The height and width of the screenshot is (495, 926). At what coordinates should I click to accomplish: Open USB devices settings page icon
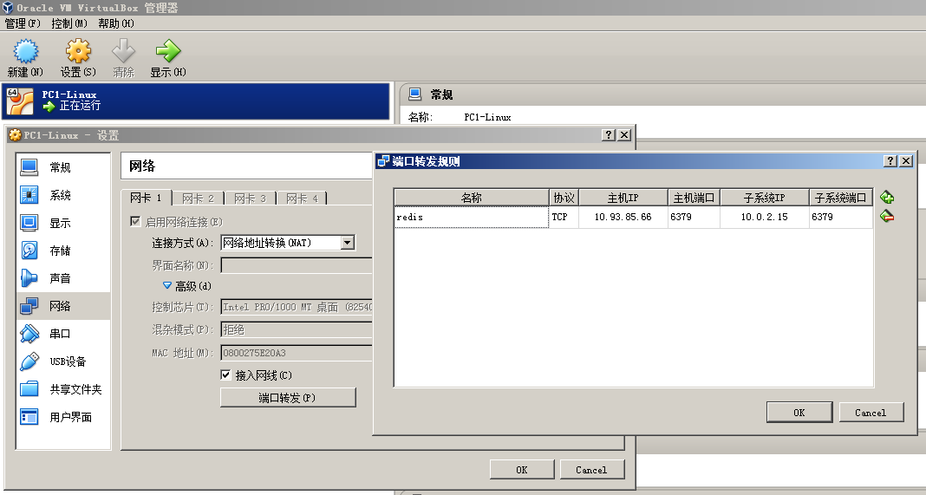[x=29, y=361]
